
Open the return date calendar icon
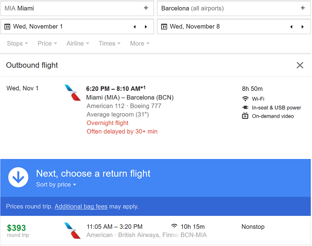[x=164, y=26]
